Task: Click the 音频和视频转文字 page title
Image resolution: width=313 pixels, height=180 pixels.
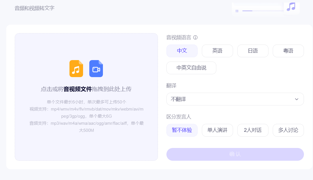Action: point(34,8)
